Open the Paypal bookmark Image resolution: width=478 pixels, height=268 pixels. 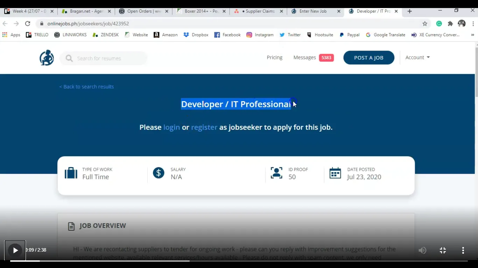click(x=349, y=35)
